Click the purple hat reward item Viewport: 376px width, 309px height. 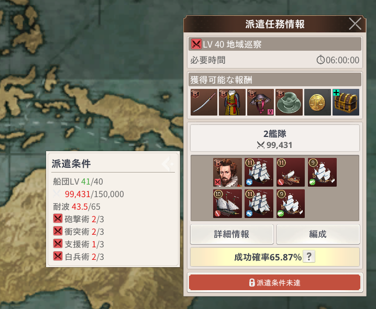(x=260, y=102)
